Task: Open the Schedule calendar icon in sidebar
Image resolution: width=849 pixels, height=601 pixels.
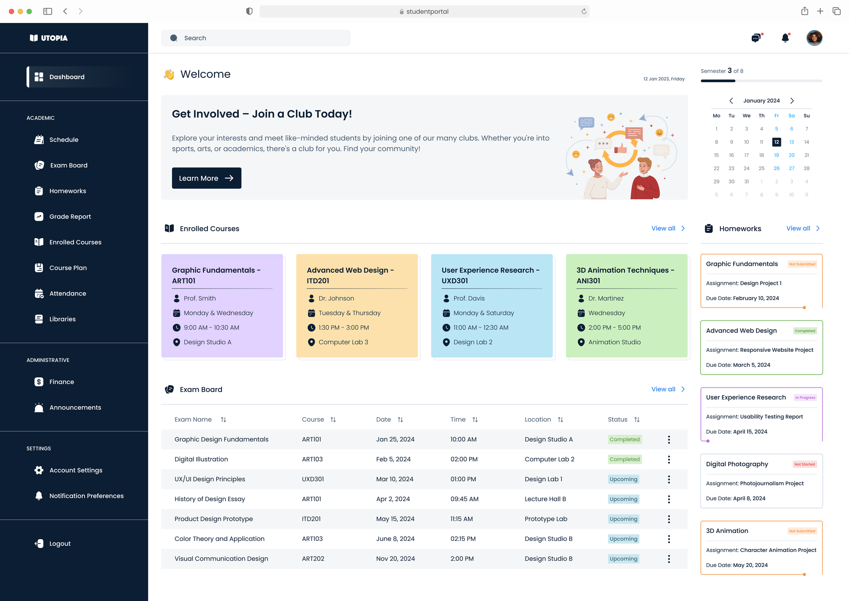Action: tap(39, 140)
